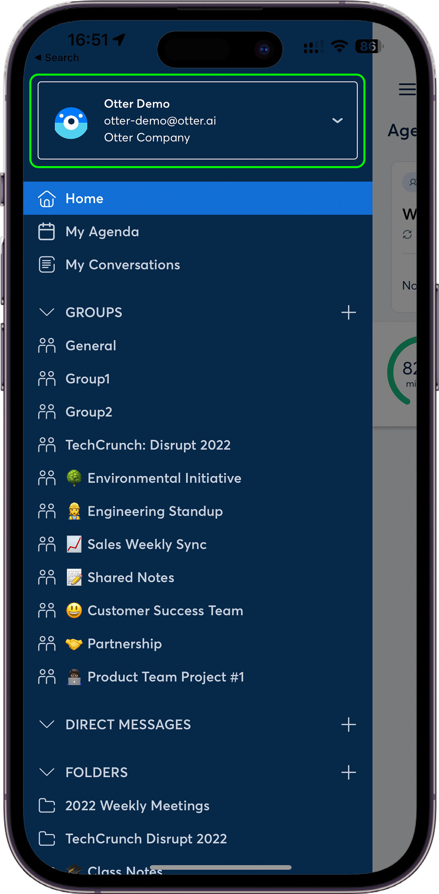Open Engineering Standup group
This screenshot has height=894, width=439.
[x=198, y=511]
